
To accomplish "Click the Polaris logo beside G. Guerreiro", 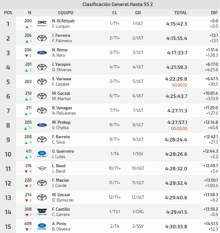I will tap(42, 154).
